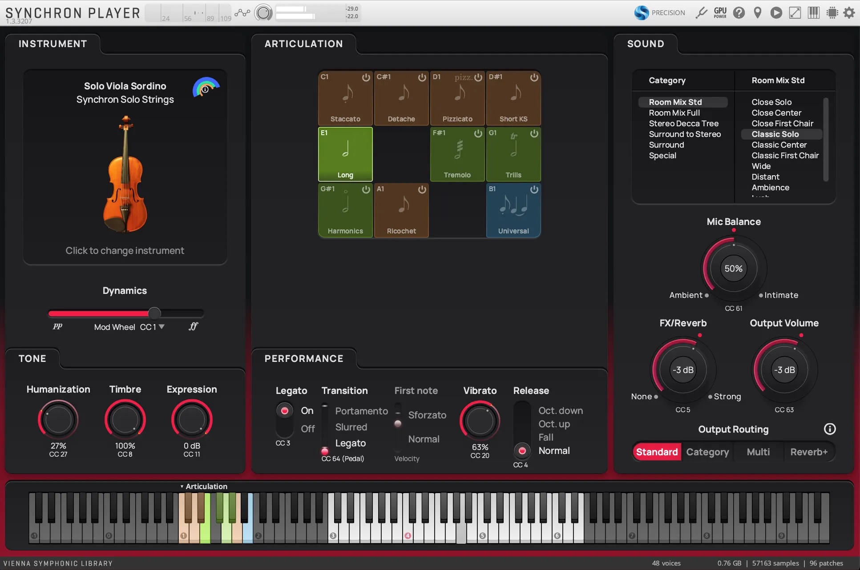The image size is (860, 570).
Task: Switch to the Sound tab
Action: (x=646, y=44)
